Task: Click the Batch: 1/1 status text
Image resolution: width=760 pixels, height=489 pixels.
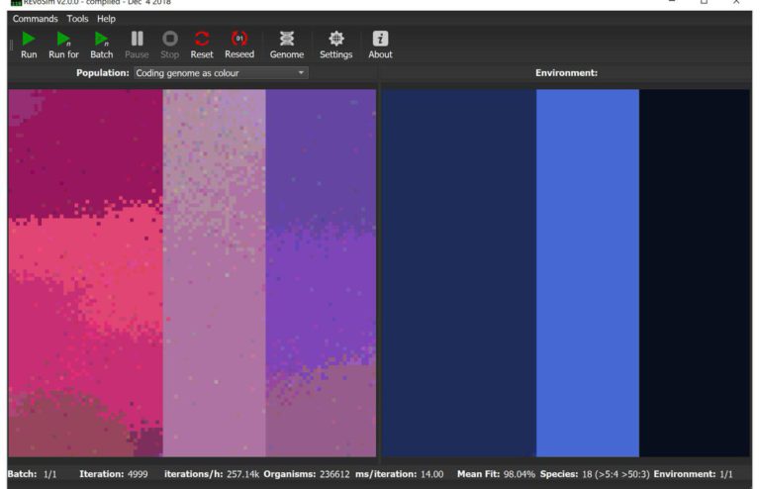Action: tap(32, 474)
